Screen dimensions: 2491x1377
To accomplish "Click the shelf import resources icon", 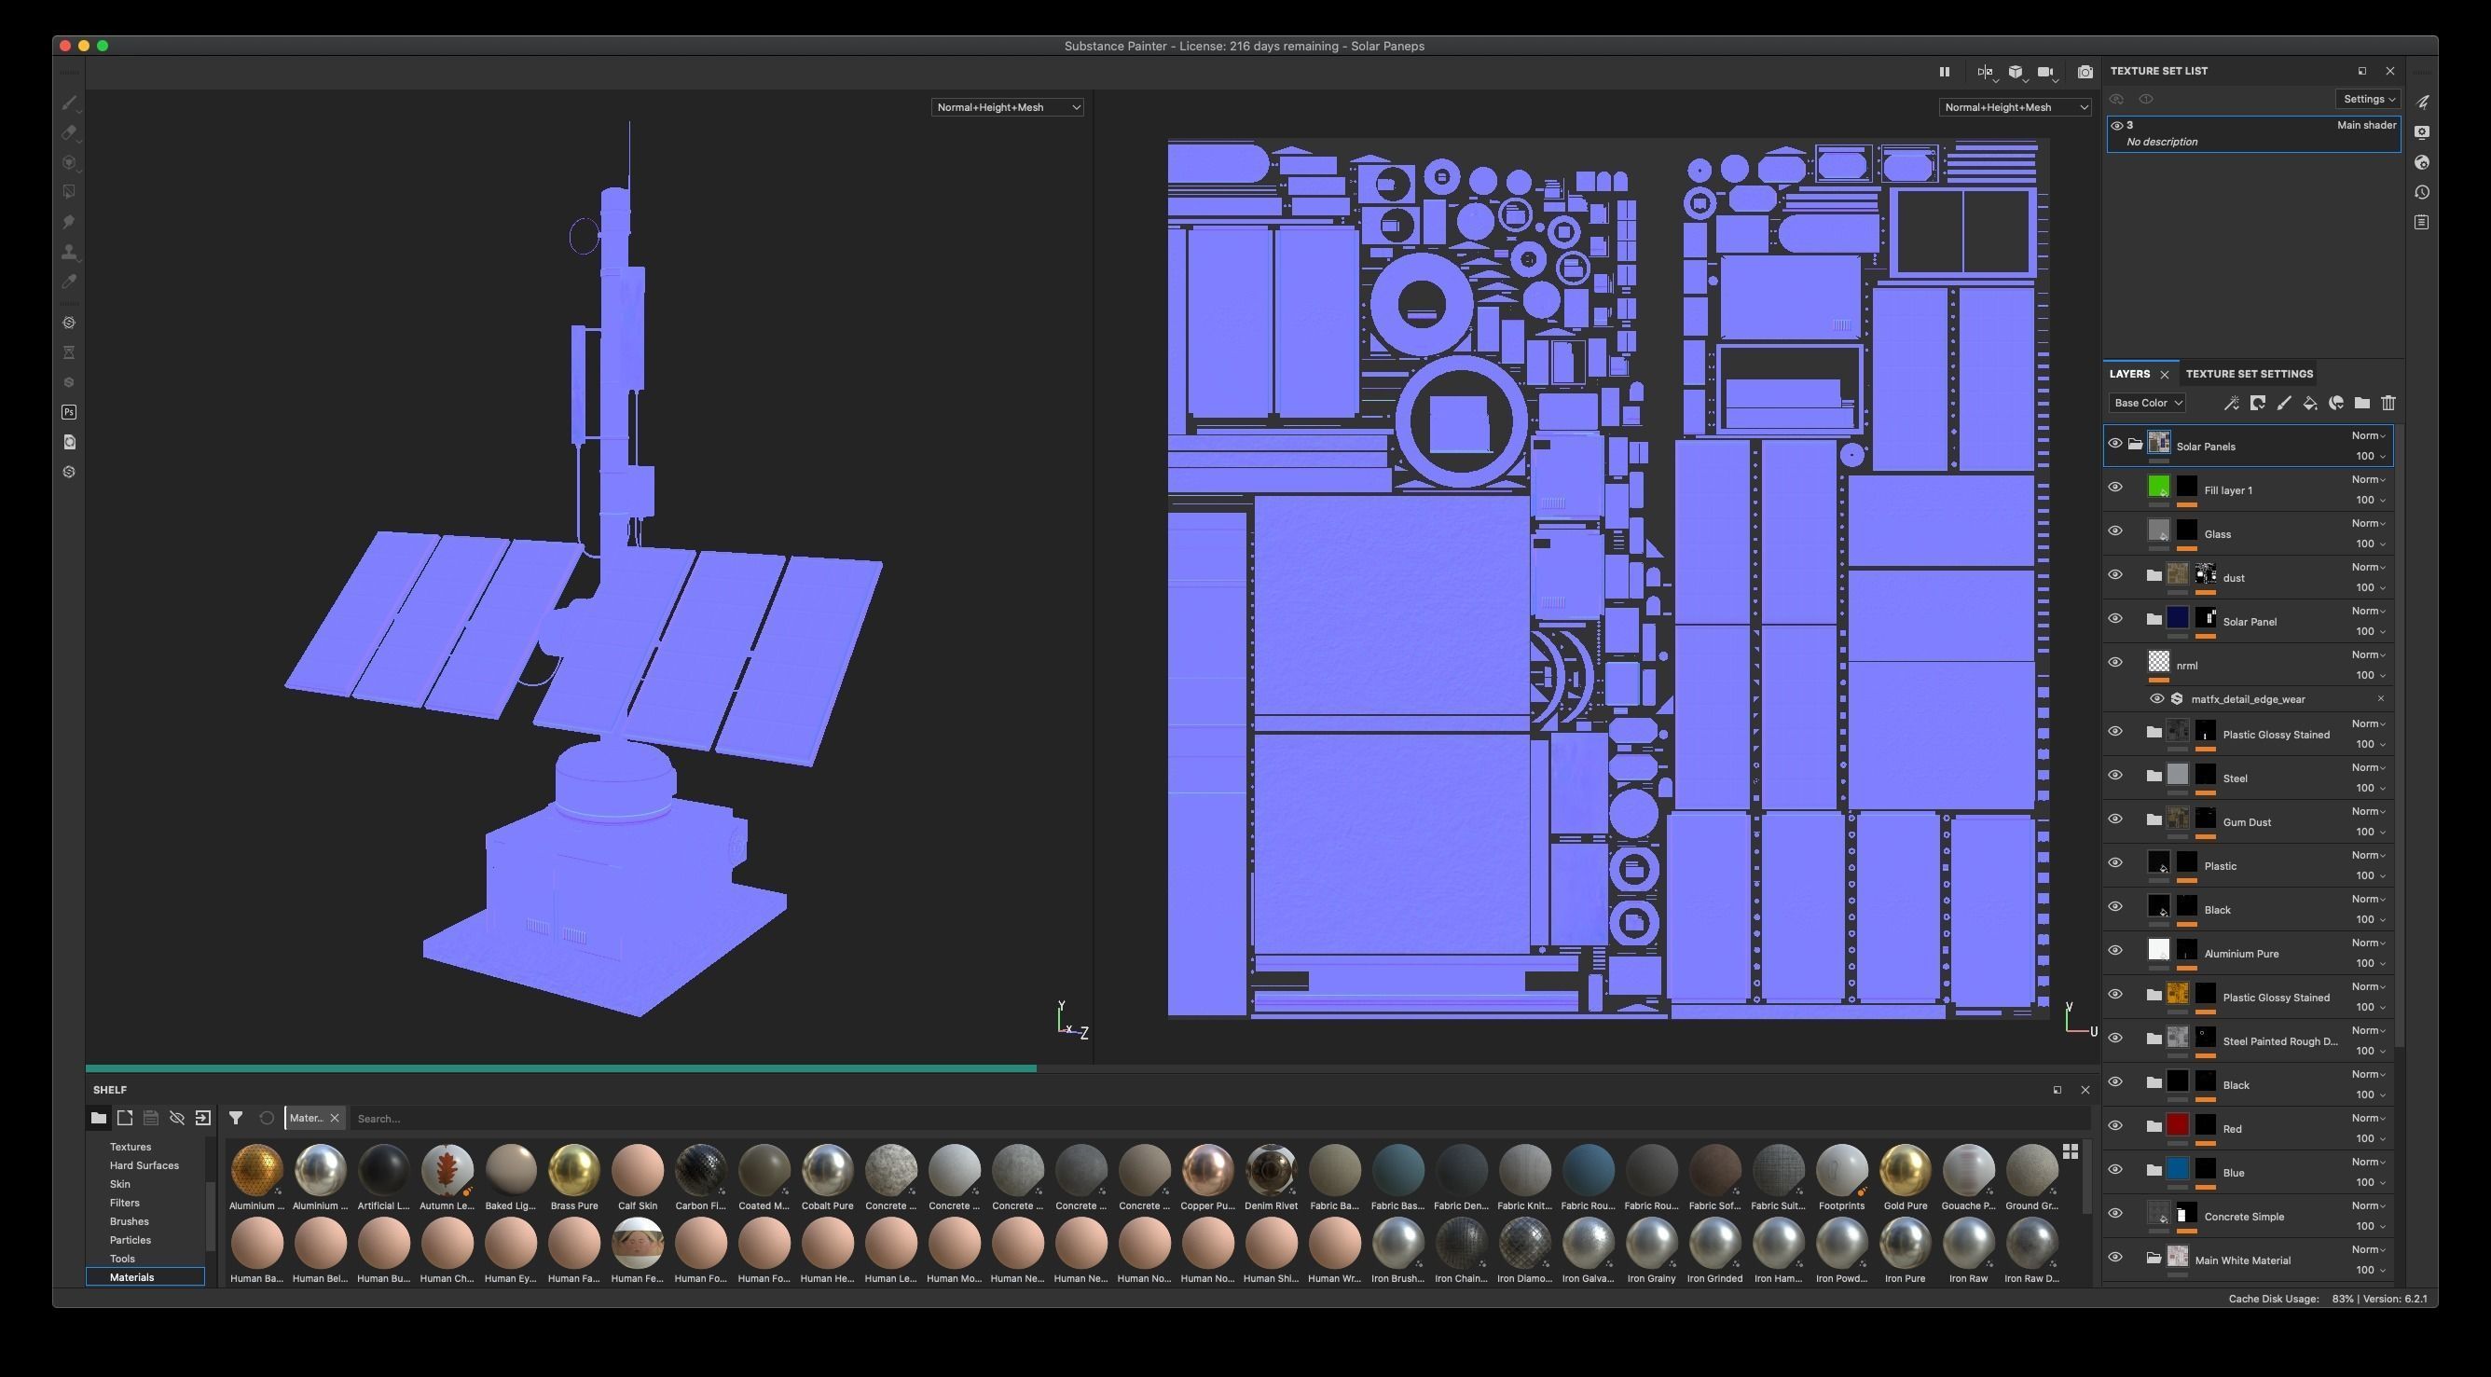I will (203, 1118).
